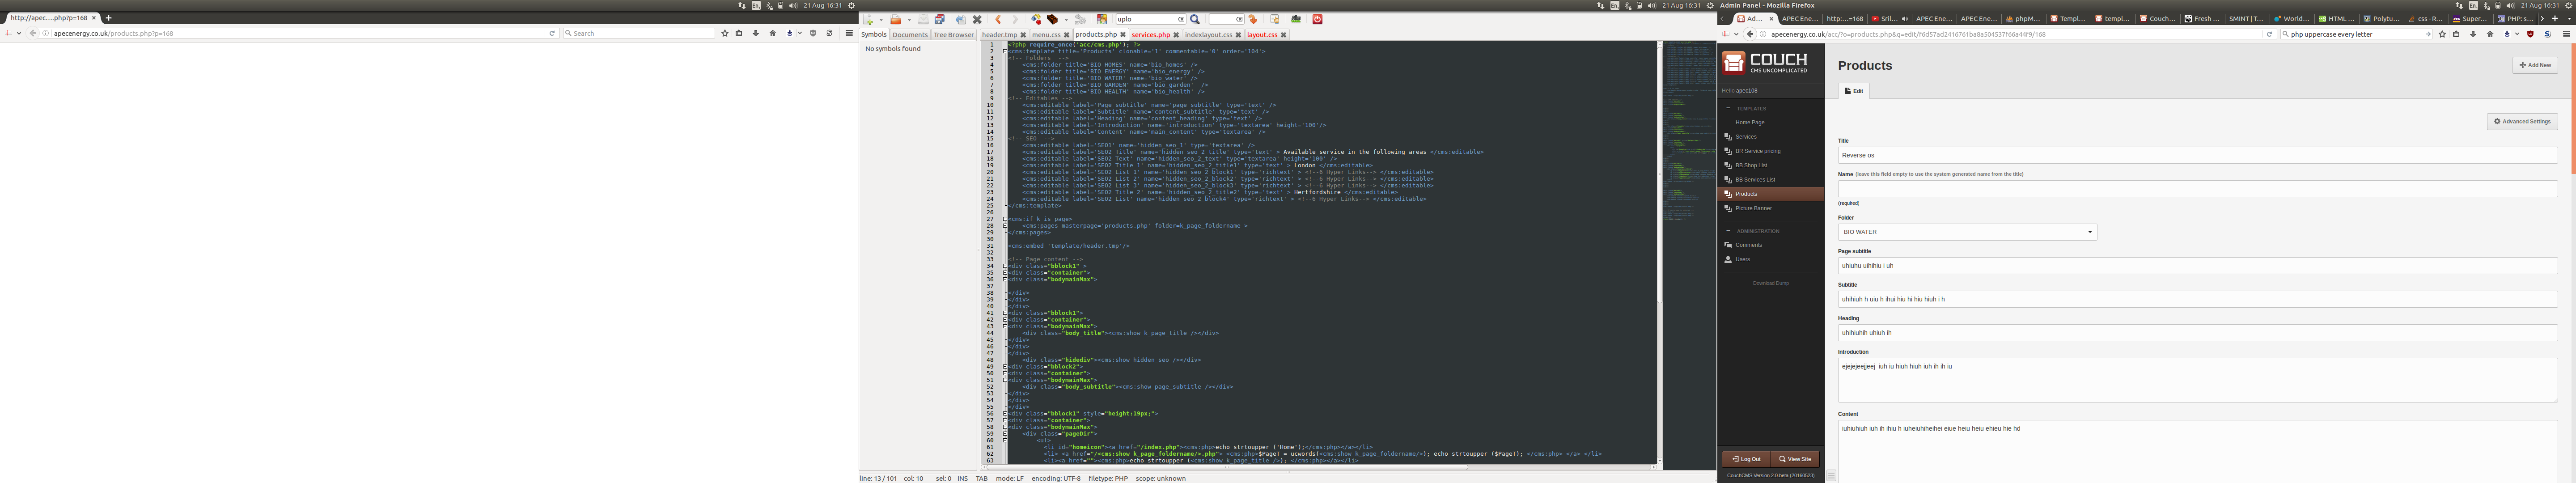Find the entered text with Geany's magnifier icon
The image size is (2576, 483).
[x=1195, y=19]
